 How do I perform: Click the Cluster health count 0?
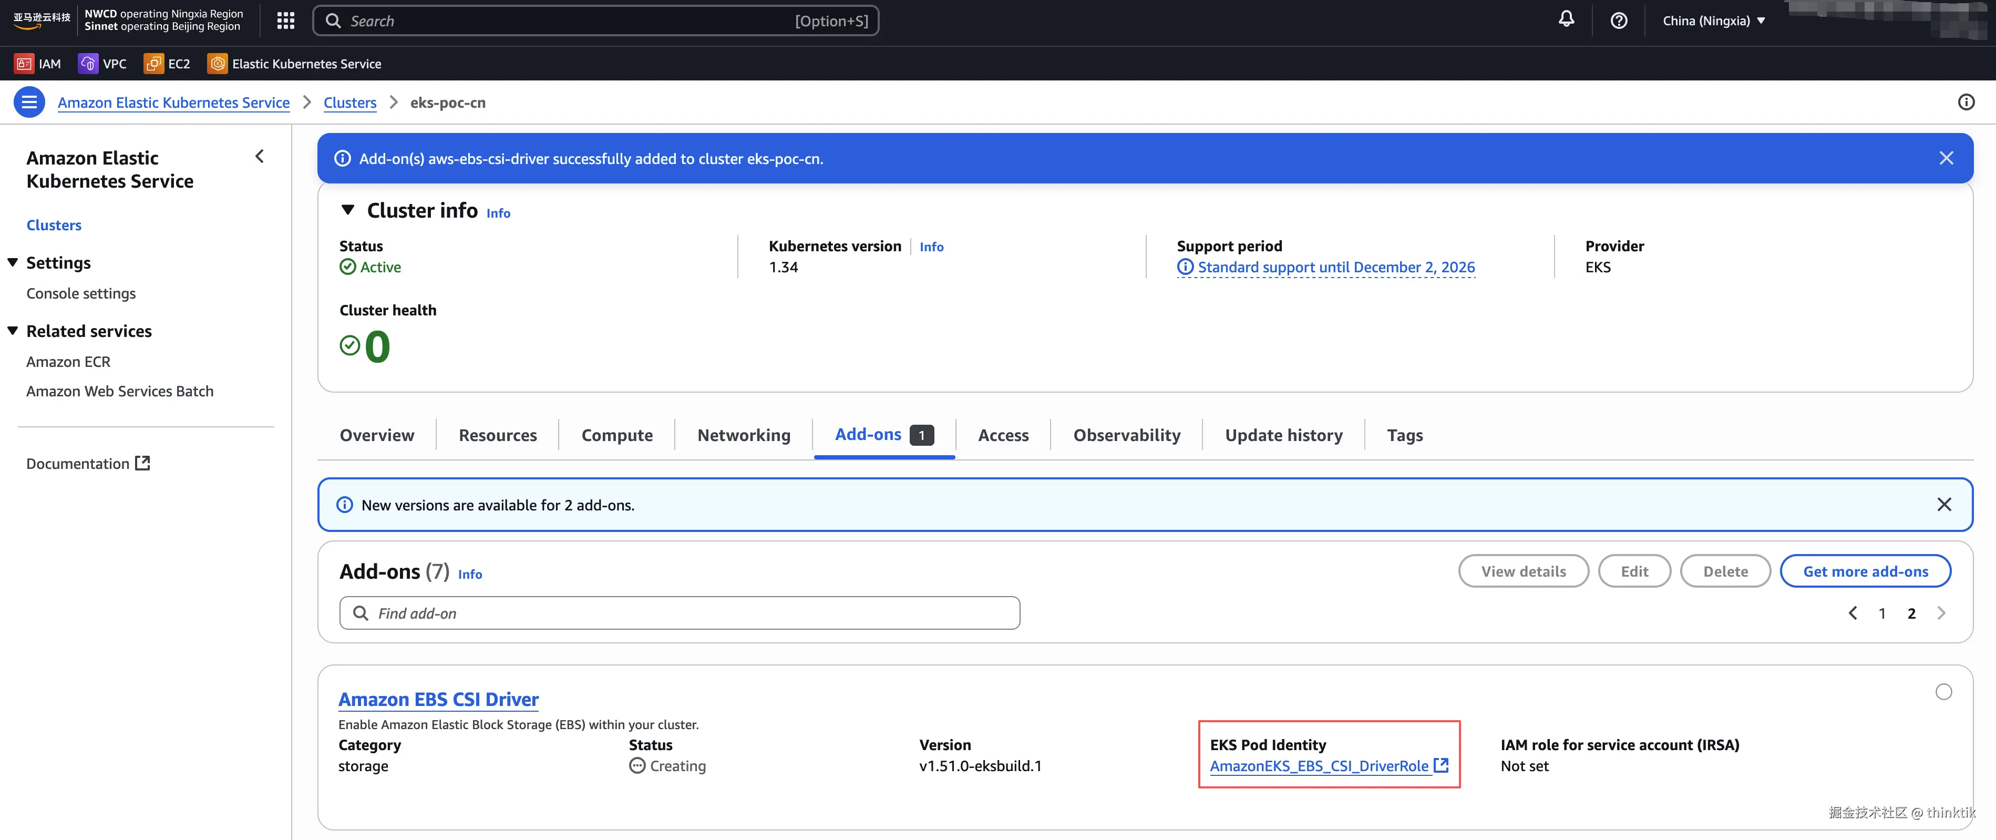(377, 345)
